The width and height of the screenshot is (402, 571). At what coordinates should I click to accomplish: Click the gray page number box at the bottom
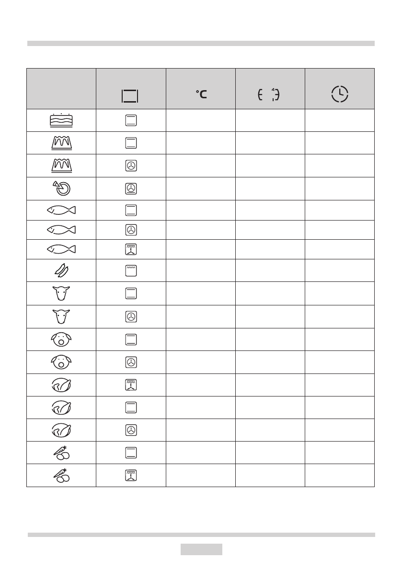tap(201, 549)
